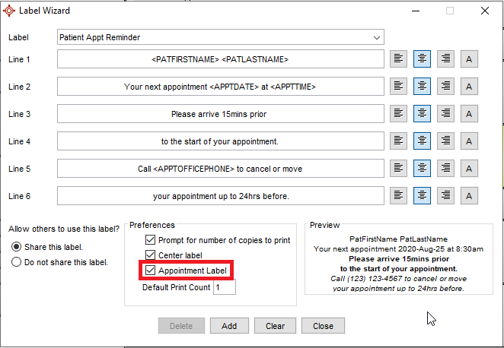Center-align the Line 3 text

pos(423,114)
